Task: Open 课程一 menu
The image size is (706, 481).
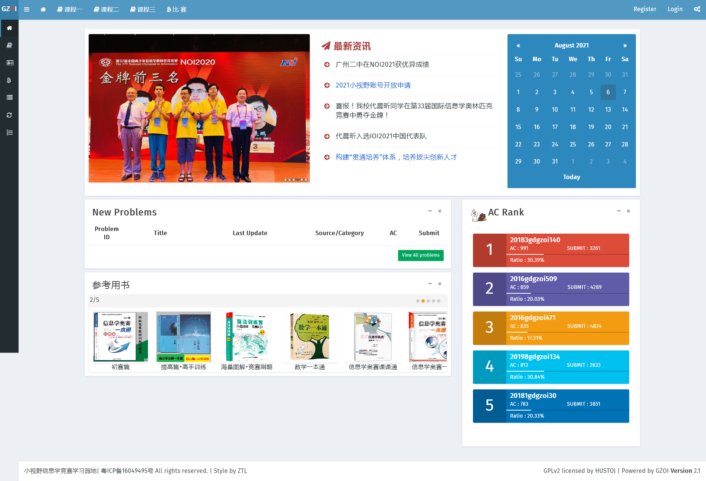Action: [x=70, y=10]
